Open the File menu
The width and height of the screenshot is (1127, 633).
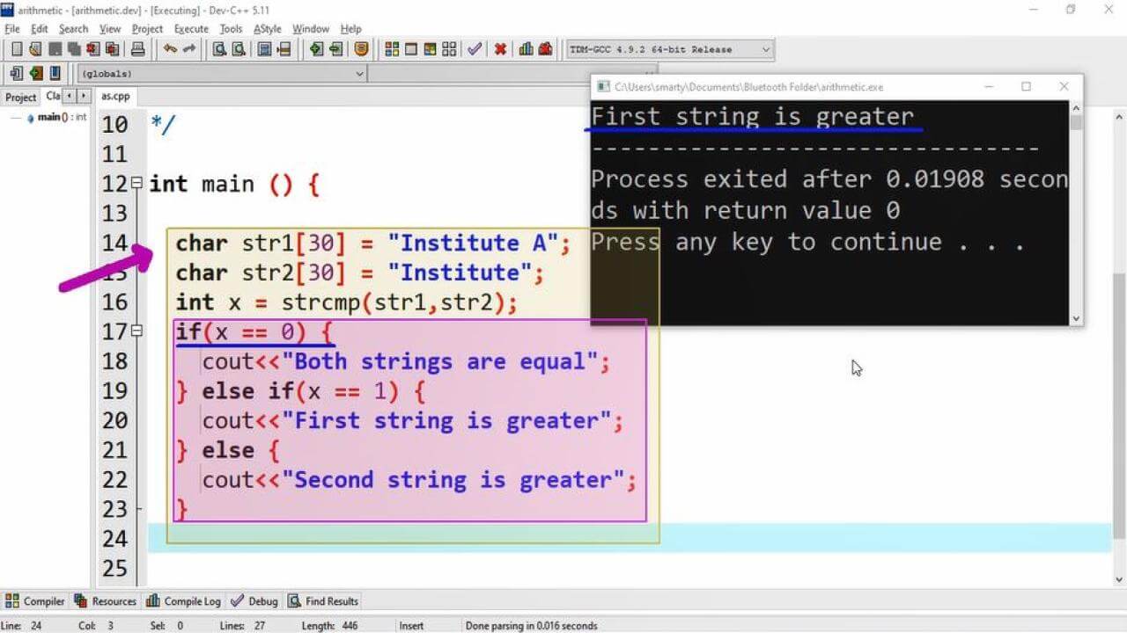pos(11,29)
